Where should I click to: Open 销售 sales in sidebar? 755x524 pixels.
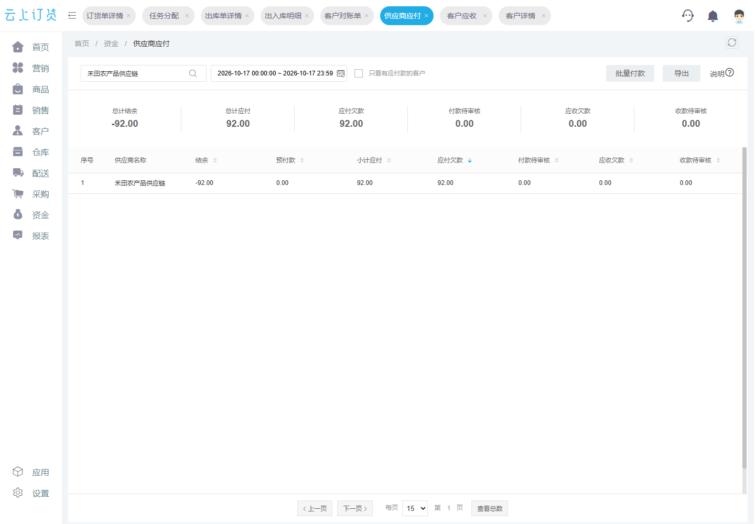point(31,110)
